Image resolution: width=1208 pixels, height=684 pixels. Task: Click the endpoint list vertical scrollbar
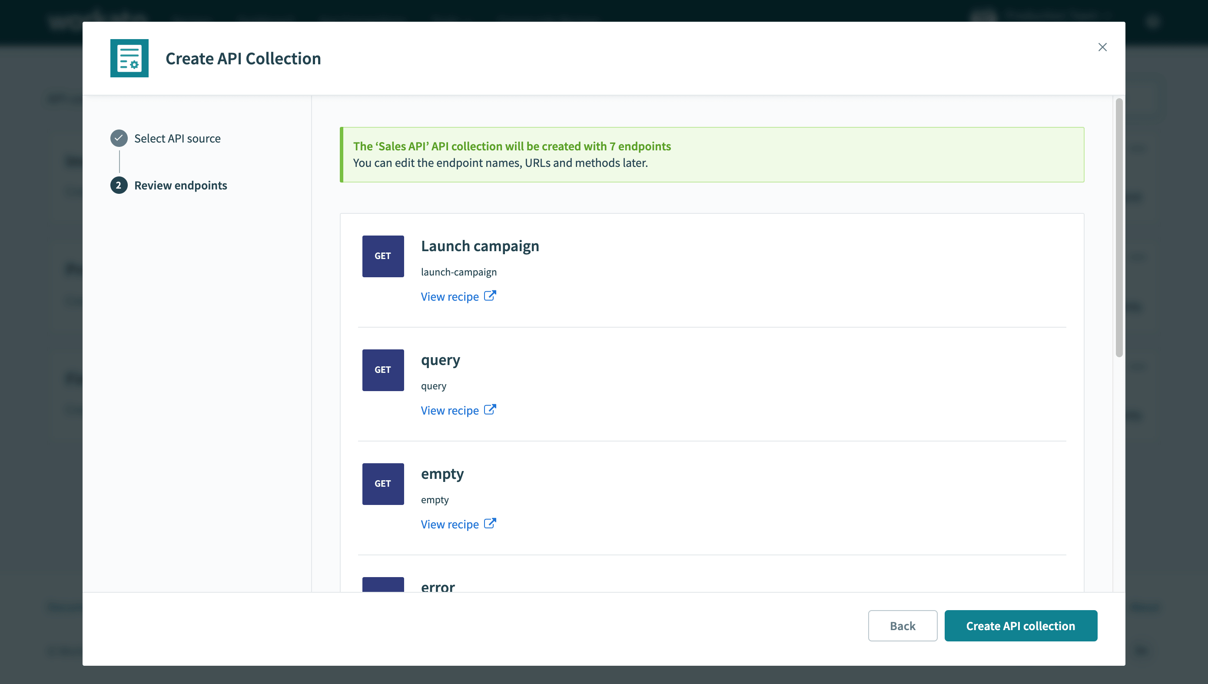click(x=1119, y=227)
